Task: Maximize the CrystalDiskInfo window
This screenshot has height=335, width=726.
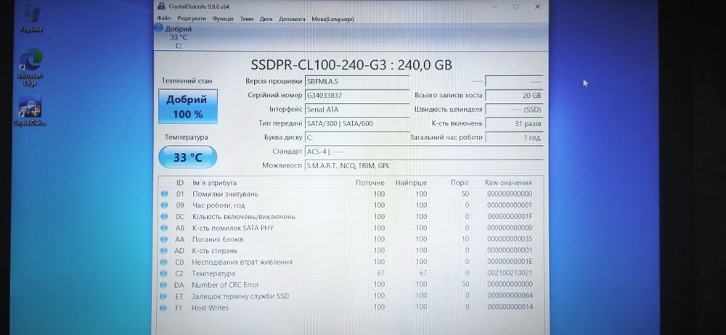Action: click(515, 7)
